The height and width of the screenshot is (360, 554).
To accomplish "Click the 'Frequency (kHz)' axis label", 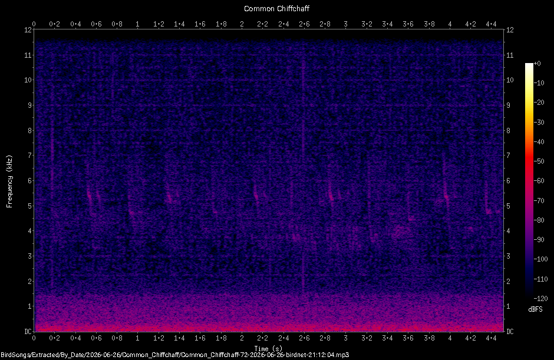I will [x=9, y=181].
